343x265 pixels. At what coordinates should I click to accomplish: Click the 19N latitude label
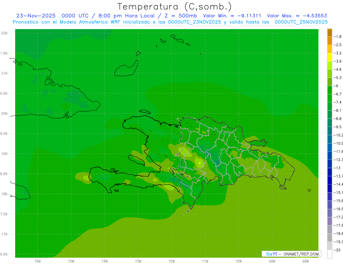click(5, 154)
